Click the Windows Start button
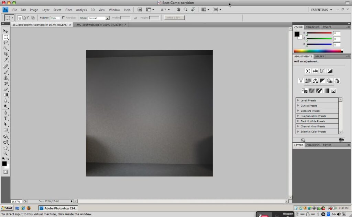352x217 pixels. (x=7, y=208)
